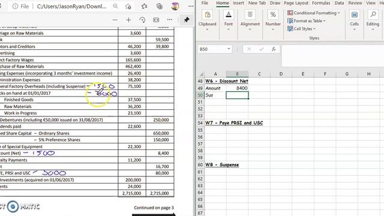Click the Name Box showing B50
This screenshot has width=384, height=216.
tap(212, 49)
